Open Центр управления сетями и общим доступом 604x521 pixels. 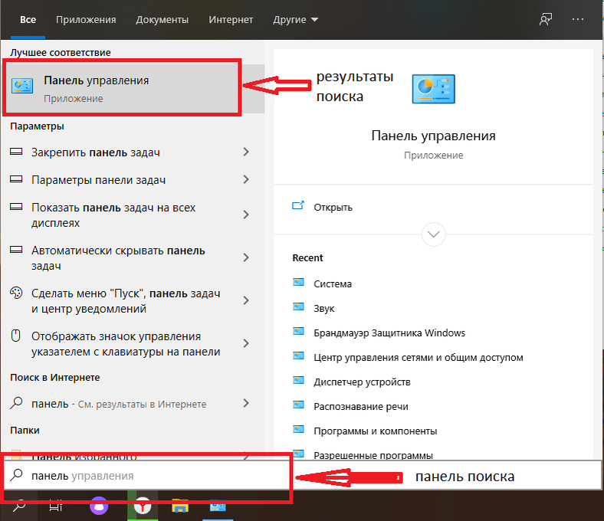pos(419,357)
